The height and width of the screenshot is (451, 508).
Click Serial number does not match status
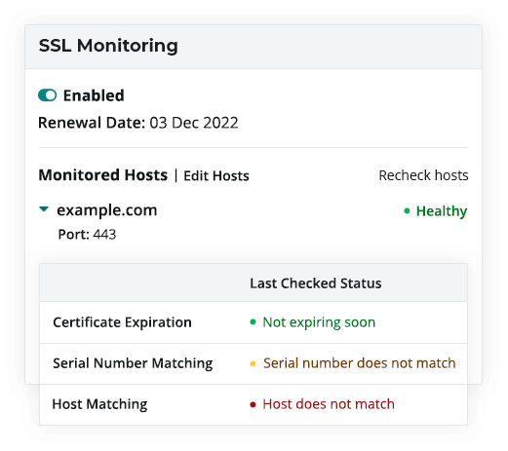coord(360,363)
